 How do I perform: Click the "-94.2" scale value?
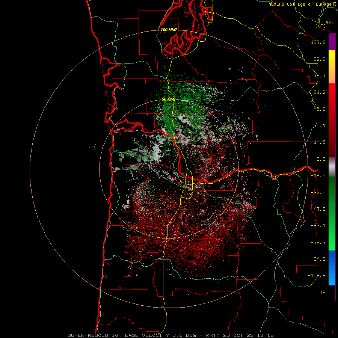[x=318, y=259]
